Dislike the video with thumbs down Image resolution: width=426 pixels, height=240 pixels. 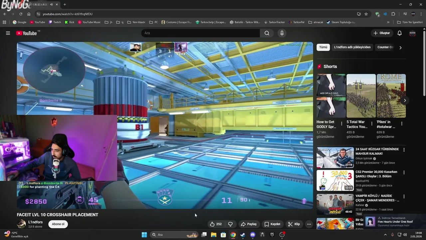[x=230, y=224]
